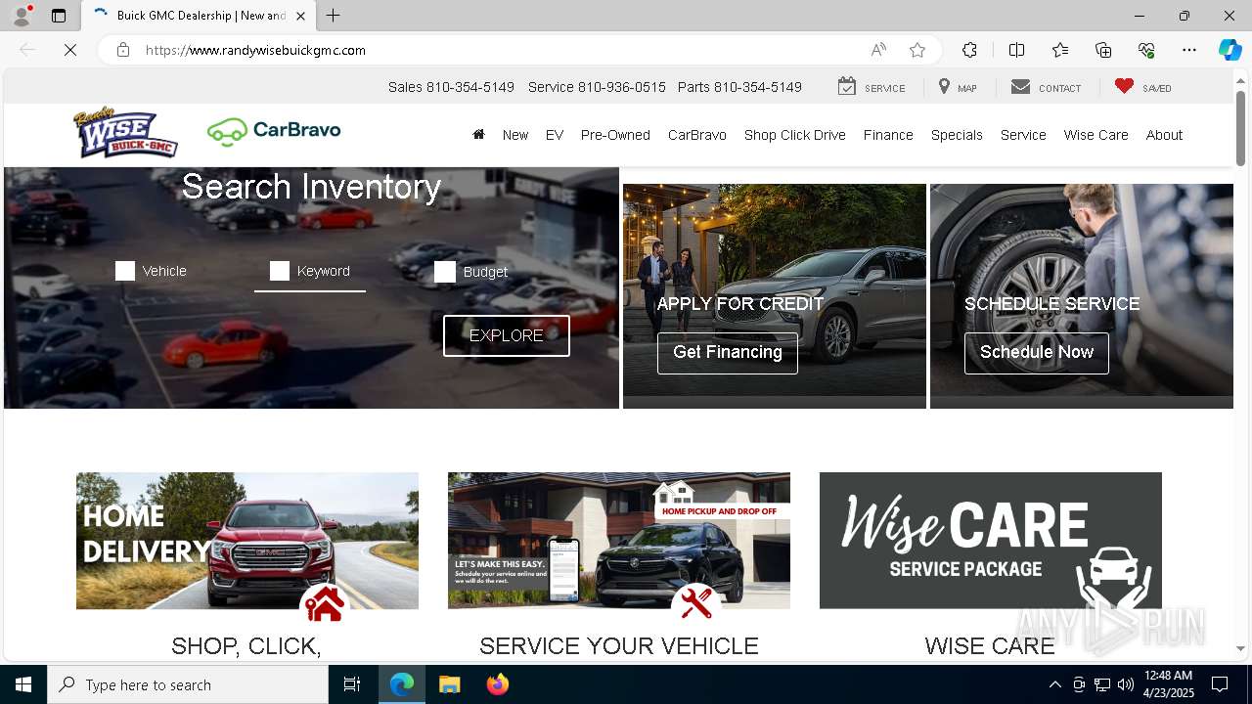Open the New vehicles menu
The height and width of the screenshot is (704, 1252).
(515, 135)
